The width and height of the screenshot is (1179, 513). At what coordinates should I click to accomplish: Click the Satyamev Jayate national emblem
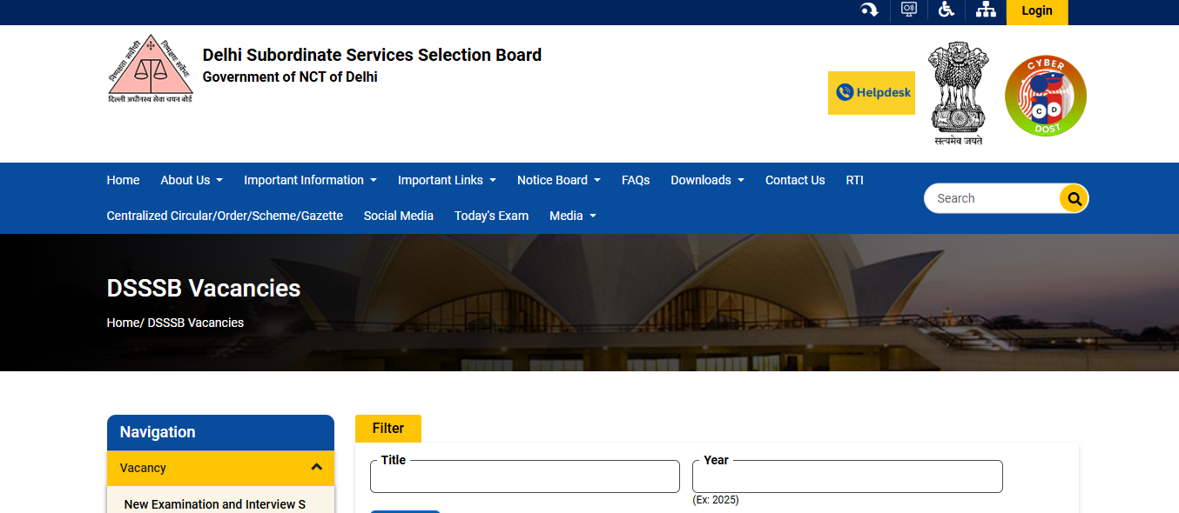click(x=958, y=93)
